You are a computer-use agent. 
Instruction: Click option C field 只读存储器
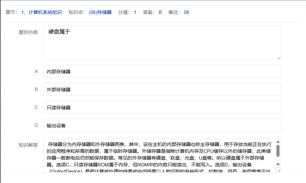(162, 108)
